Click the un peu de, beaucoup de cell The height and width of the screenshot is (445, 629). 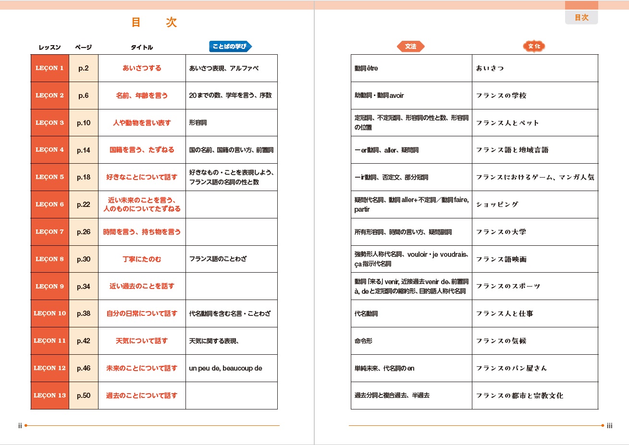pos(225,368)
